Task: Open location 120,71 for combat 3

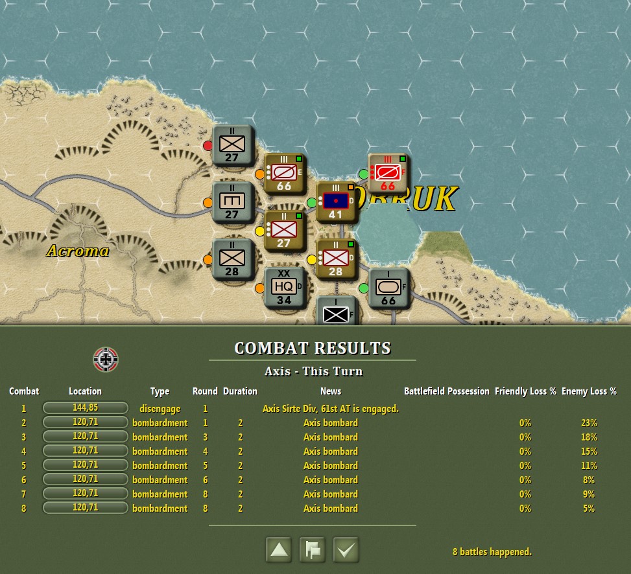Action: 86,436
